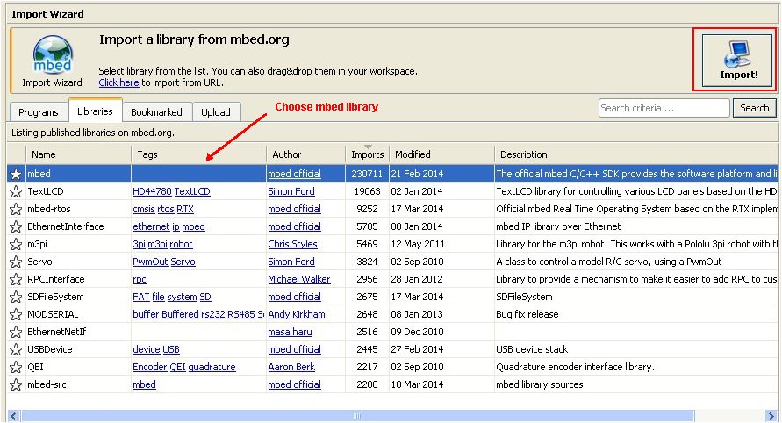
Task: Bookmark the SDFileSystem library with its star
Action: 16,297
